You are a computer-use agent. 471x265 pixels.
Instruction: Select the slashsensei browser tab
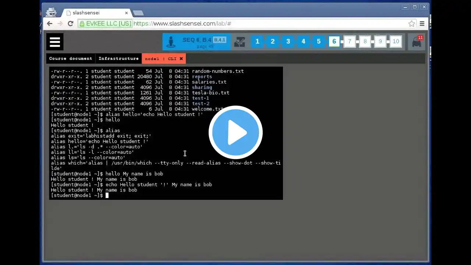(96, 13)
